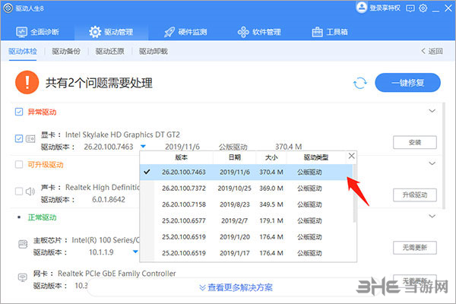Switch to the 驱动管理 tab
This screenshot has width=456, height=304.
point(112,32)
